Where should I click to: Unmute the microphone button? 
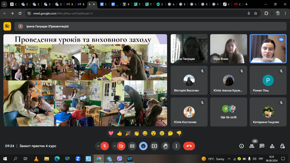coord(105,146)
